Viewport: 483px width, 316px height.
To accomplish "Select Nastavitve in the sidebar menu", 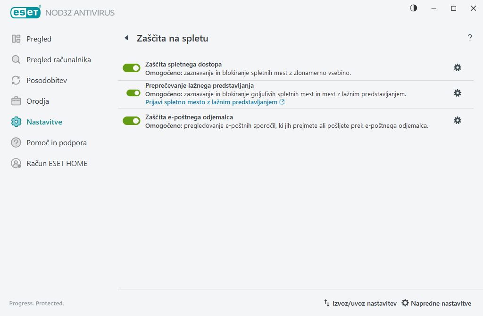I will (43, 122).
